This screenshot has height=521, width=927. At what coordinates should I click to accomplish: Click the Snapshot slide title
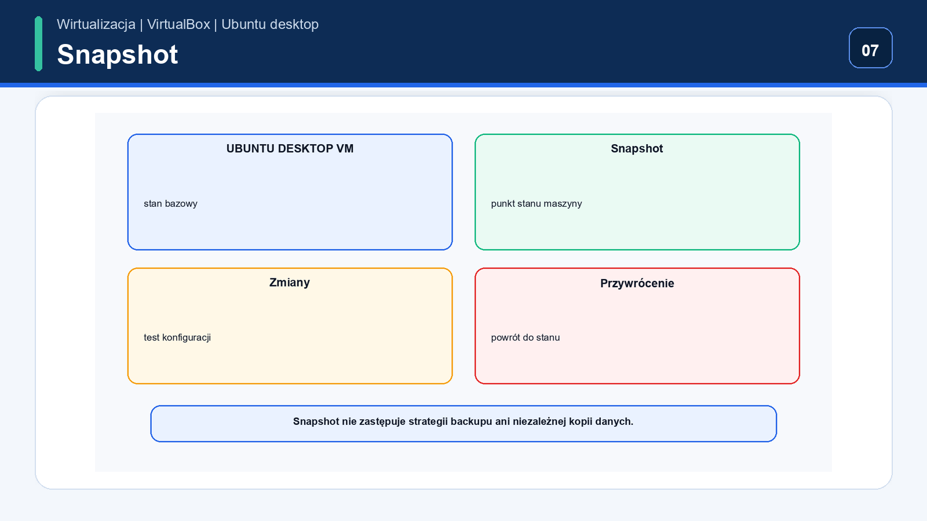click(x=117, y=54)
